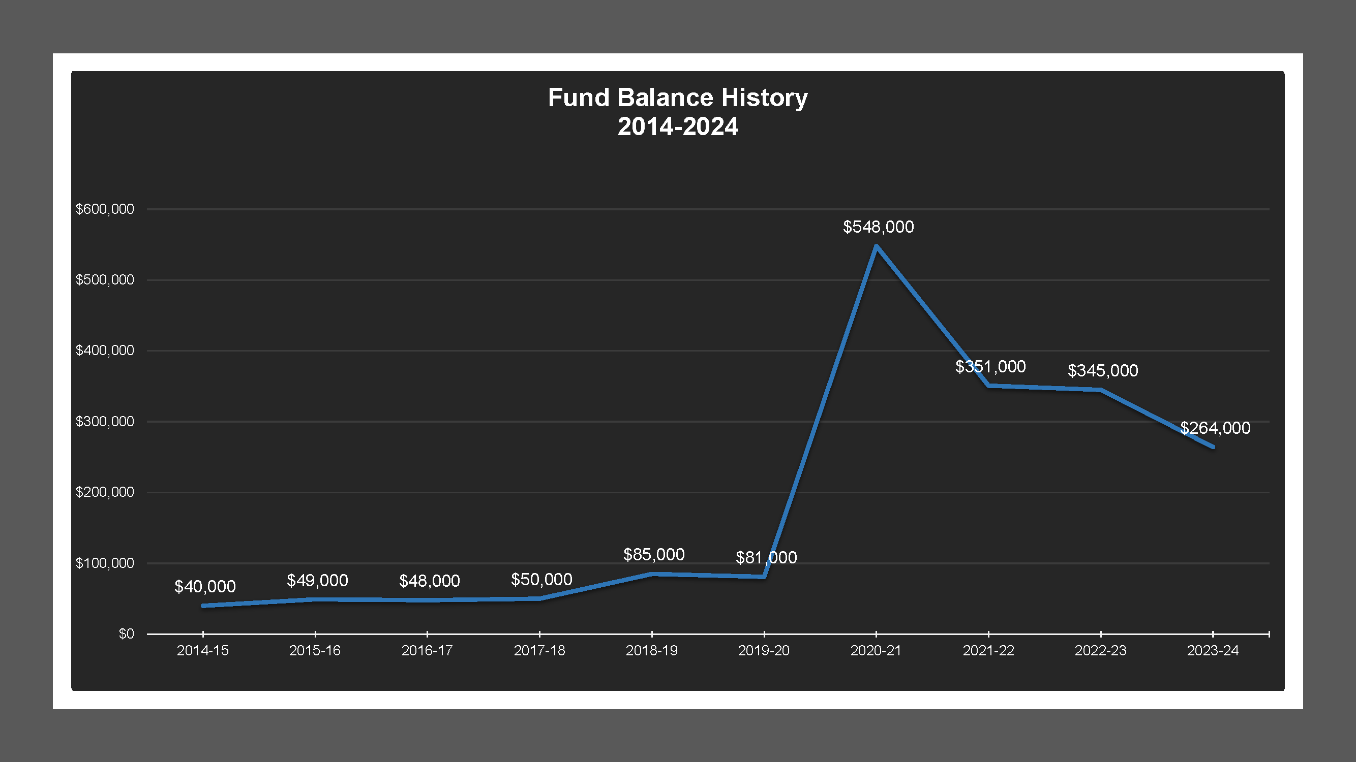Click the 2015-16 category label

pos(315,651)
